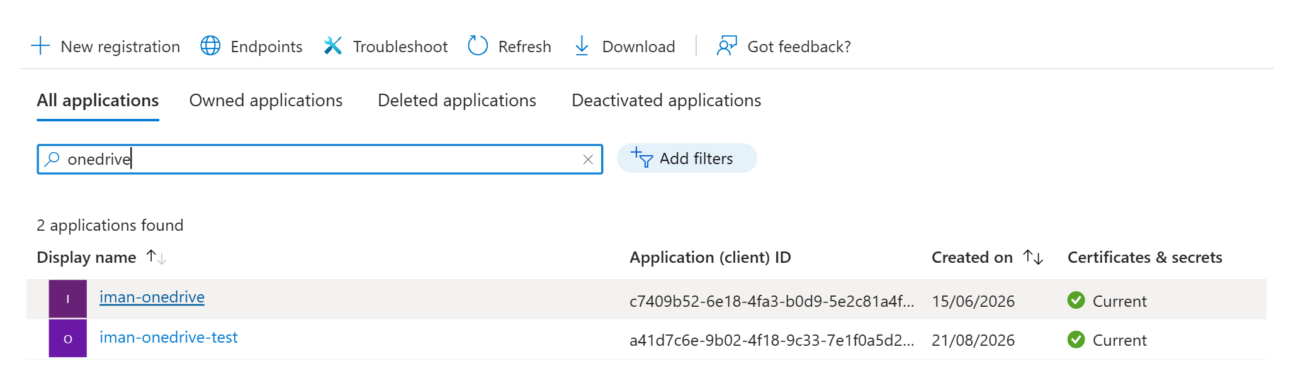Click the purple O avatar of iman-onedrive-test
Viewport: 1293px width, 381px height.
(x=68, y=339)
